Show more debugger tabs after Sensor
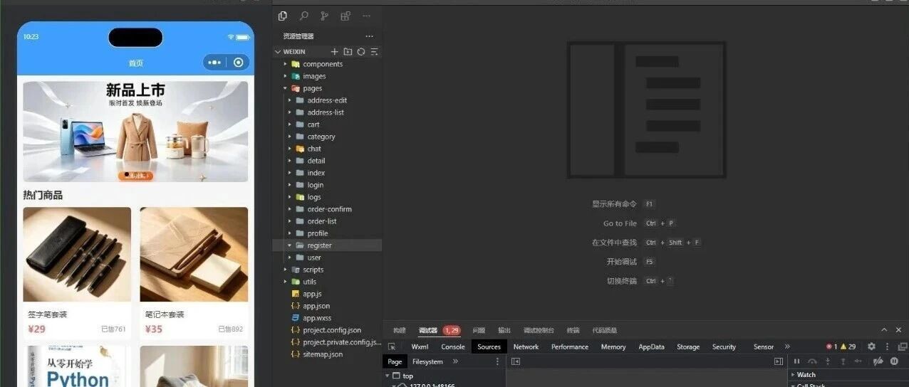The width and height of the screenshot is (909, 387). coord(787,346)
